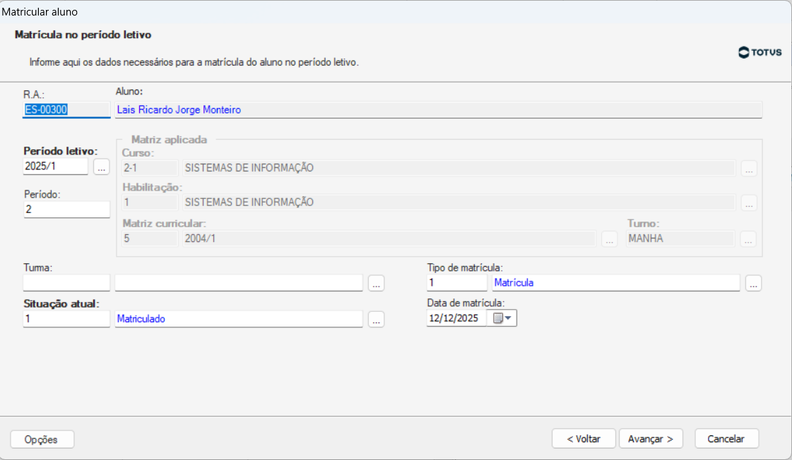792x460 pixels.
Task: Click the Matriz curricular lookup button
Action: coord(608,238)
